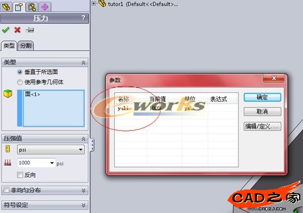Expand the 符号设定 section
Viewport: 303px width, 213px height.
click(84, 205)
